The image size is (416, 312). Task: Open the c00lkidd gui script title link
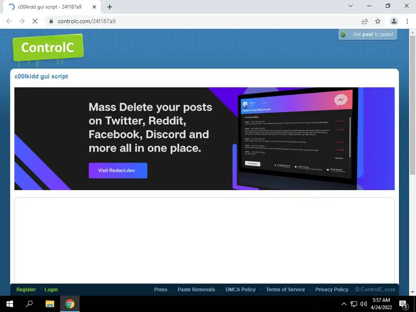pos(41,76)
